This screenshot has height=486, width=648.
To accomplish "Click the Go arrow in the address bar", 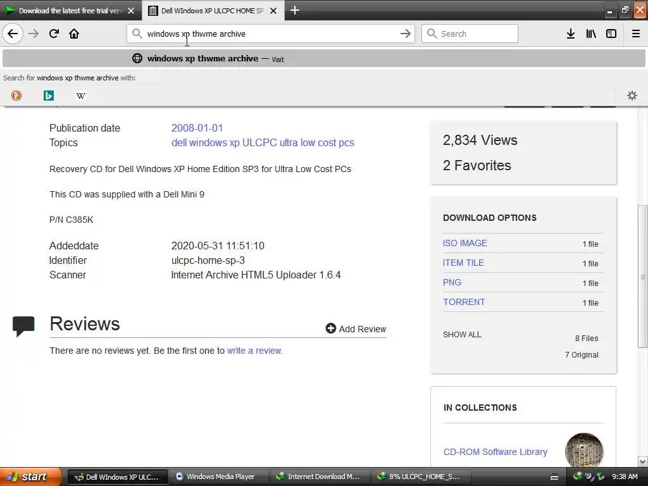I will (406, 34).
